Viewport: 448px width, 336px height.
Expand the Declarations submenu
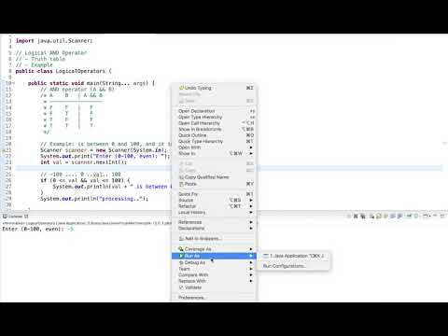click(x=215, y=229)
